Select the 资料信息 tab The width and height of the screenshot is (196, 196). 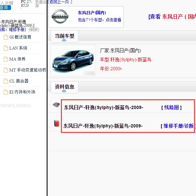click(x=64, y=87)
